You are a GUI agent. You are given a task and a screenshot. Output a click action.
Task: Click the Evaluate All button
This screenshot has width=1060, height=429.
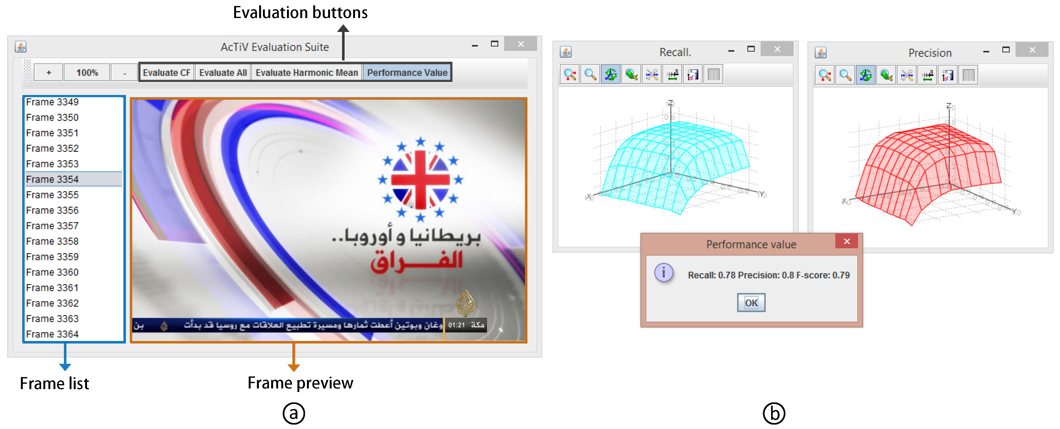pos(223,73)
